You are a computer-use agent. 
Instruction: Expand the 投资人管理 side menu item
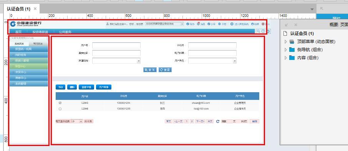pyautogui.click(x=29, y=60)
